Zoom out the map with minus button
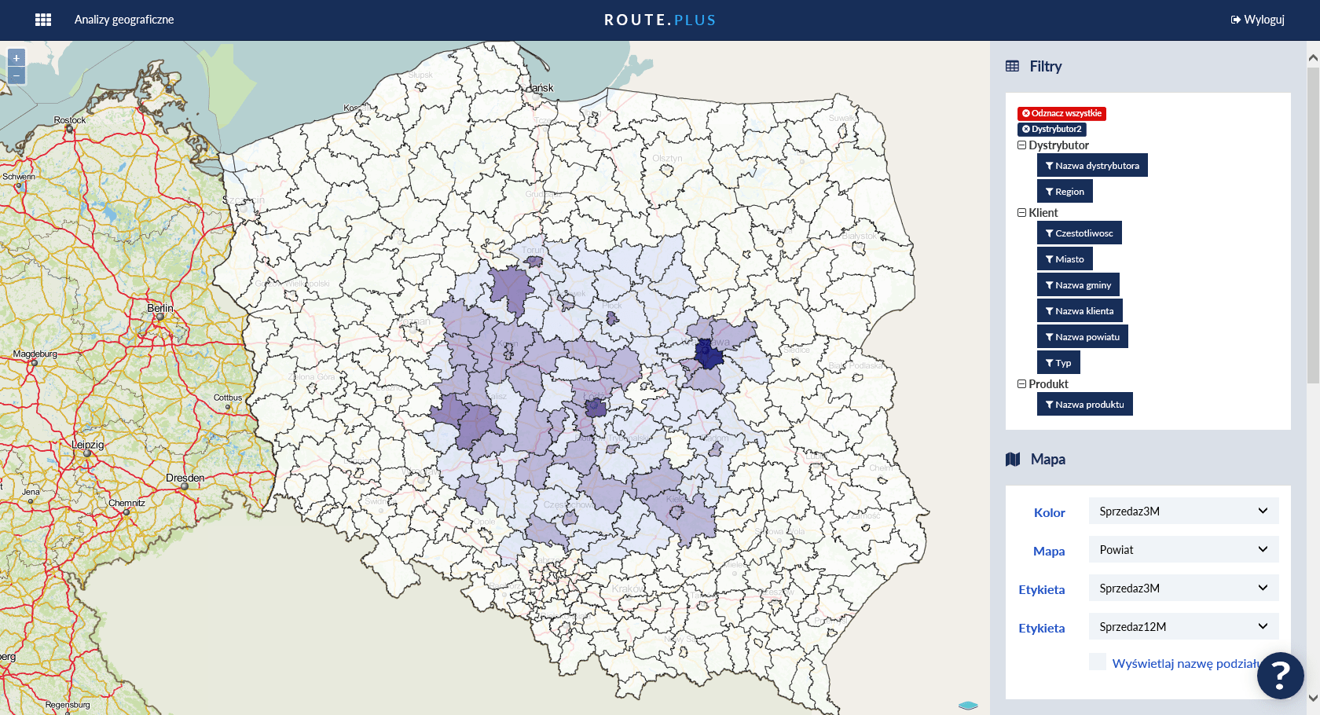This screenshot has width=1320, height=715. pyautogui.click(x=16, y=75)
